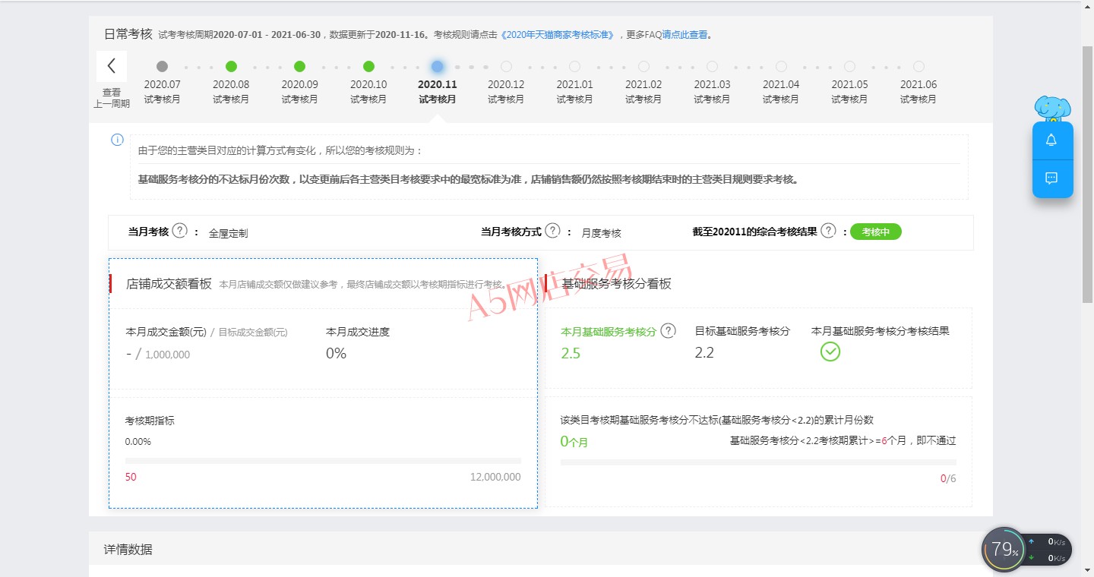Click the blue elephant mascot icon

coord(1053,109)
